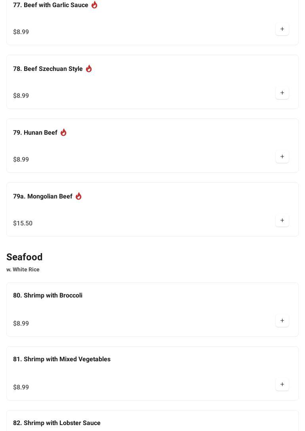Click flame icon next to Mongolian Beef
The height and width of the screenshot is (431, 305).
coord(78,196)
